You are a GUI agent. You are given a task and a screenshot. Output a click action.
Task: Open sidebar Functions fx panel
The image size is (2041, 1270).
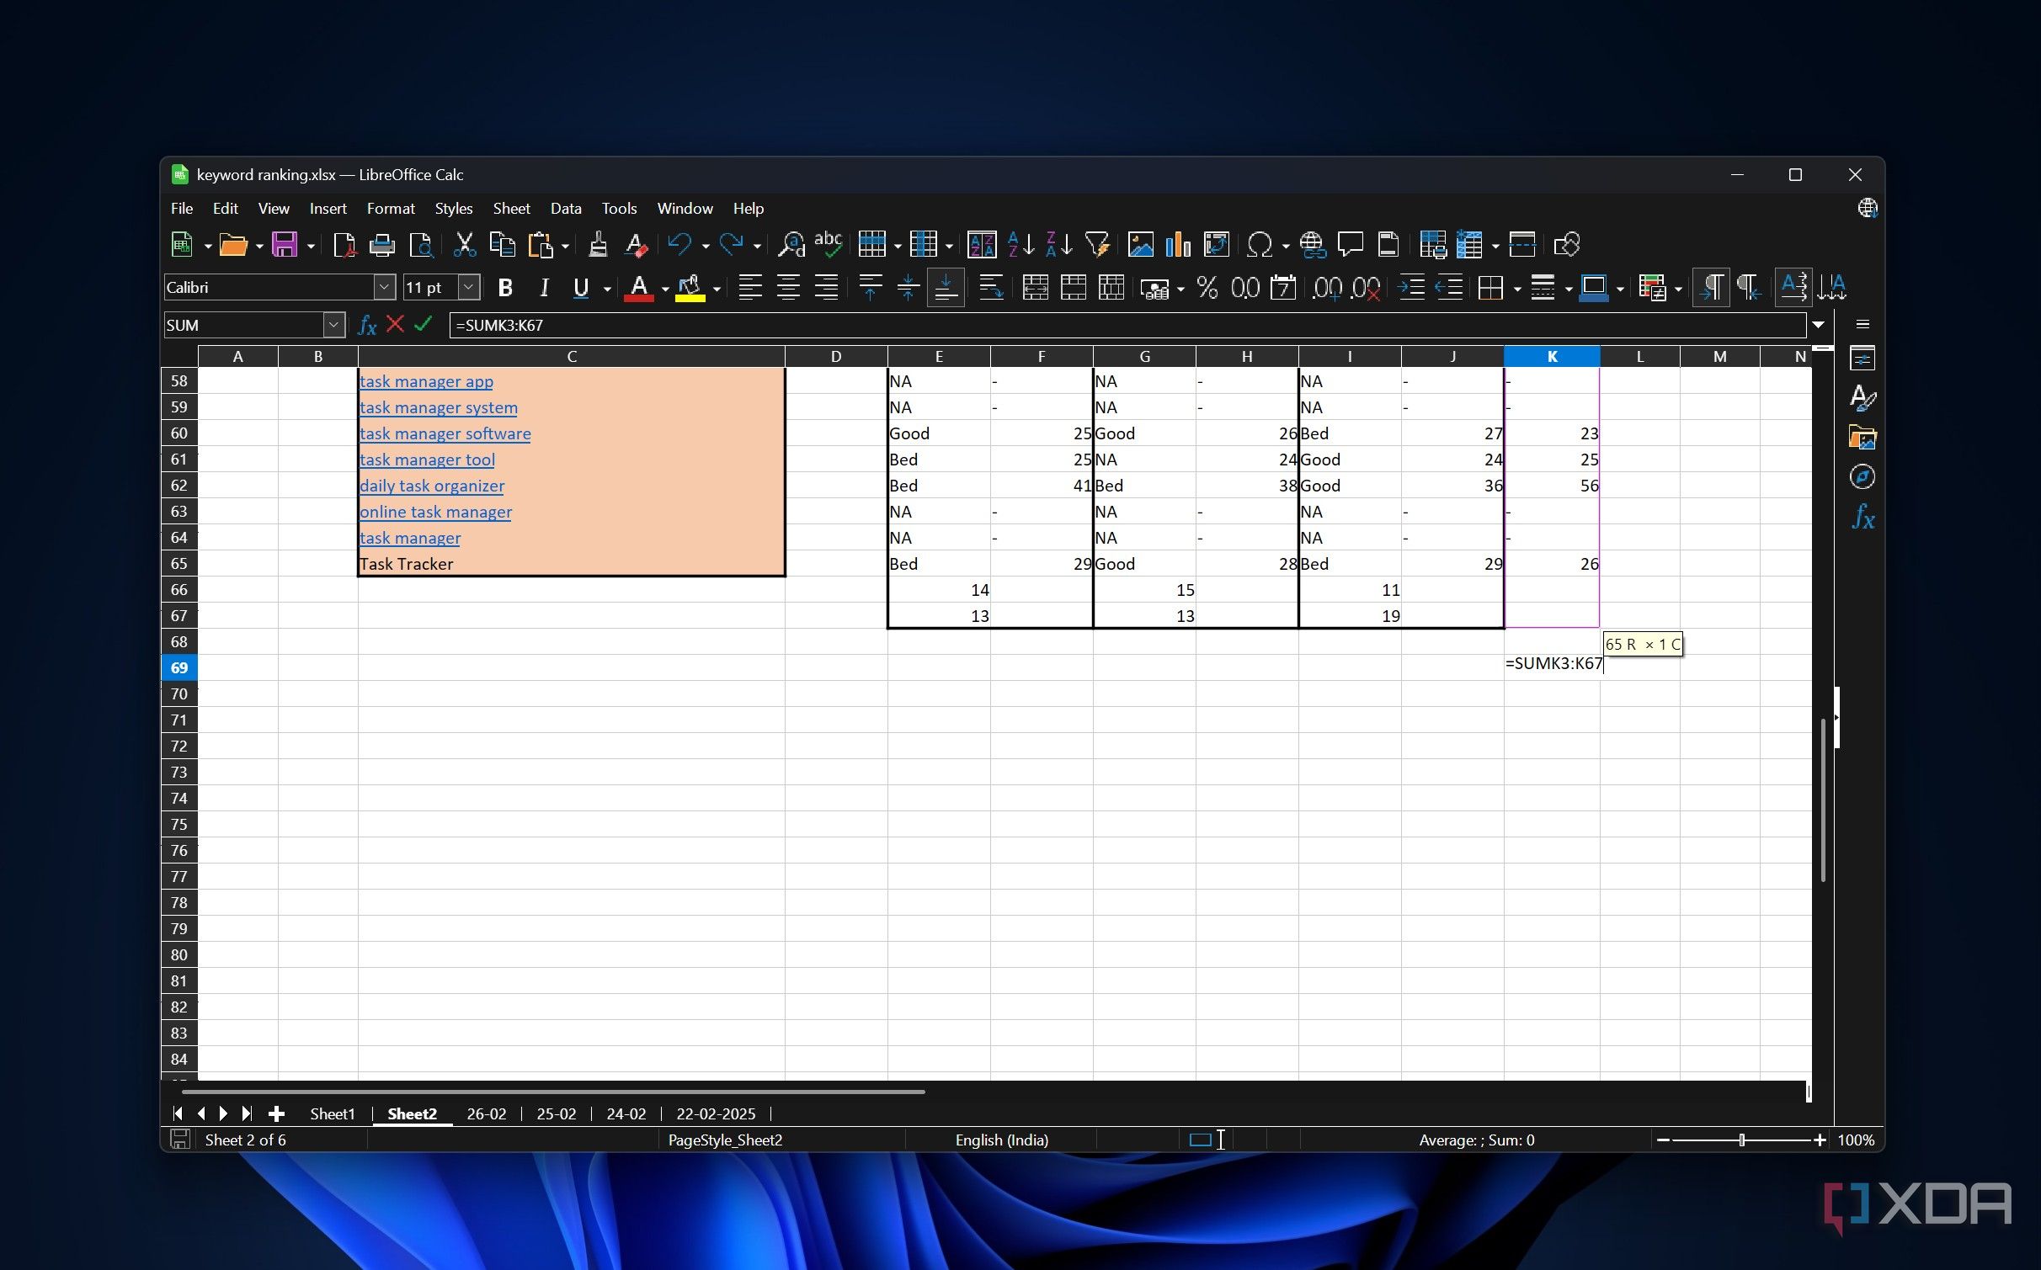[1862, 517]
